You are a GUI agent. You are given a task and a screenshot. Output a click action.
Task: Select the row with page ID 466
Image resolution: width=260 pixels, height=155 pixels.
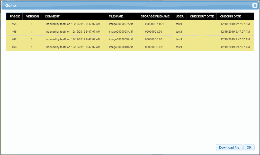(14, 32)
